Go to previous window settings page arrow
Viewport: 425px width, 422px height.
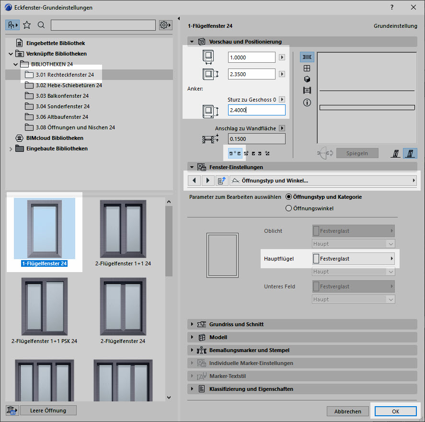coord(194,181)
